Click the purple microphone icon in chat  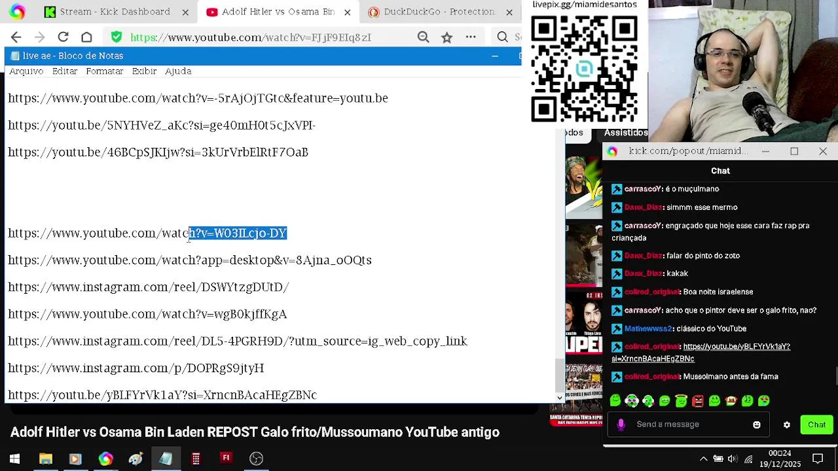click(621, 425)
